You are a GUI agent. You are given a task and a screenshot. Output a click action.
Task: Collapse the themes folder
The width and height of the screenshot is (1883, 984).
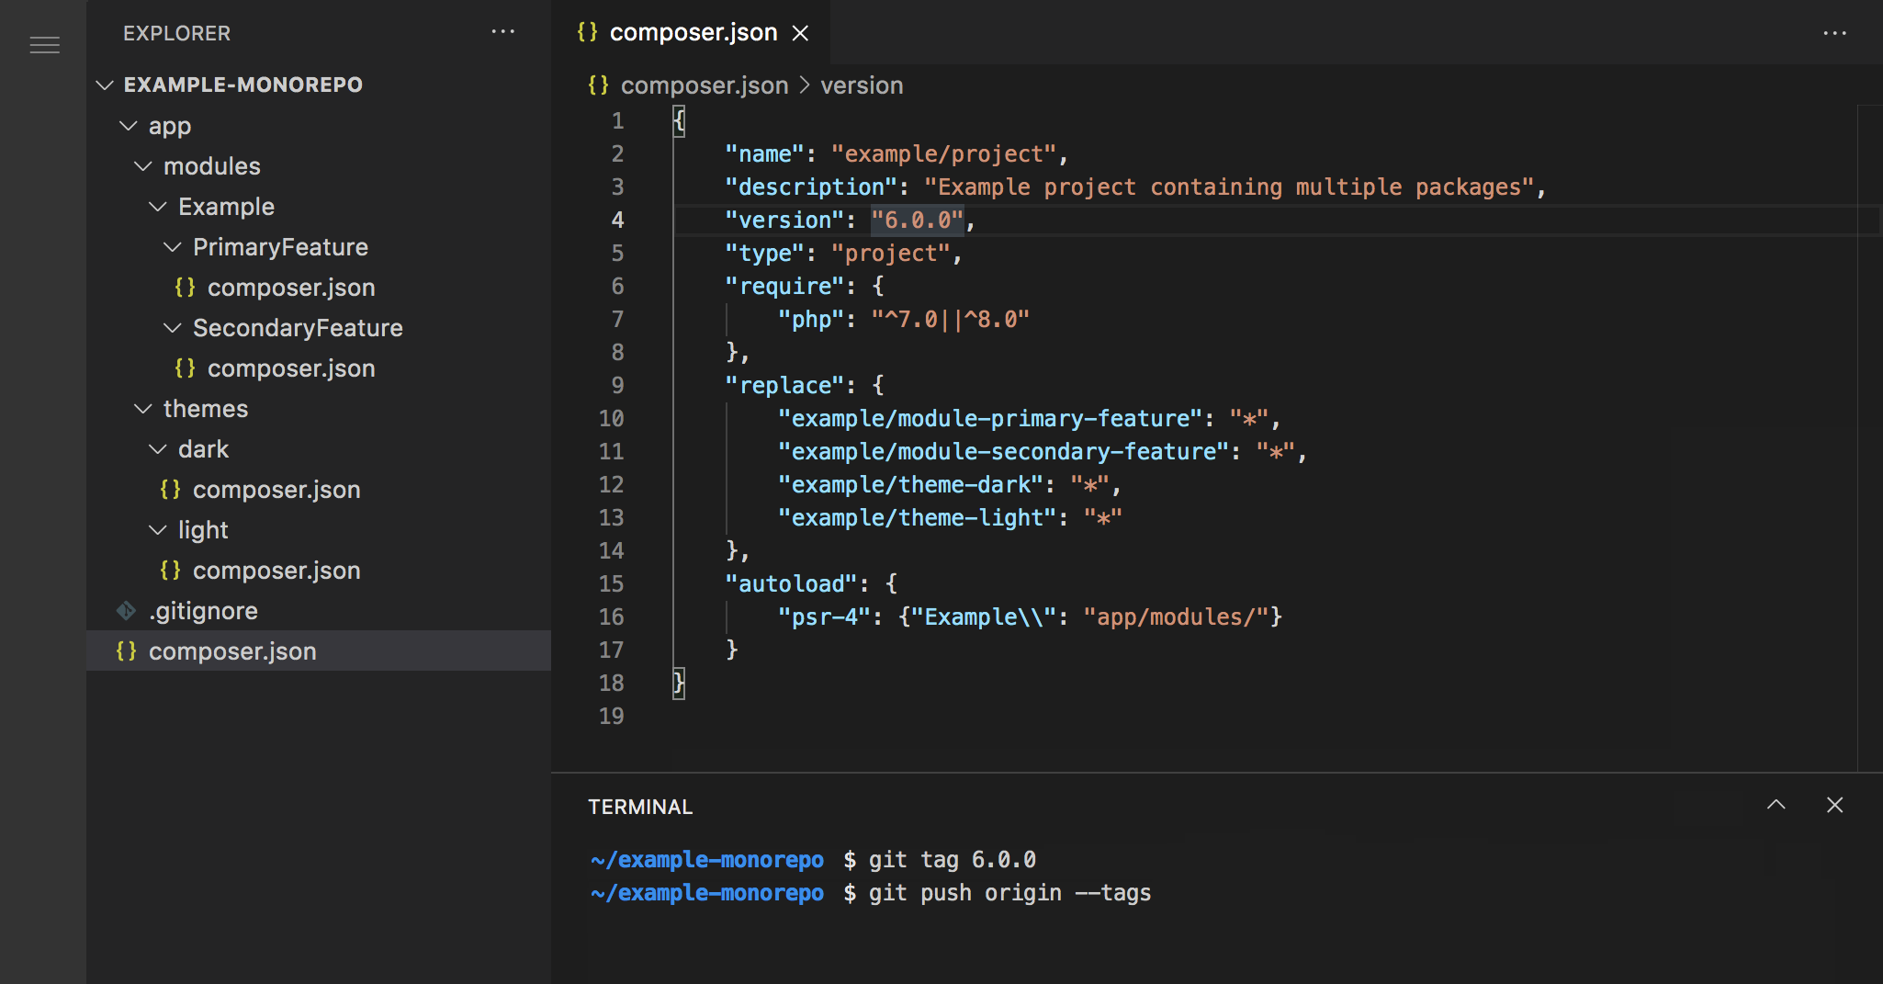pos(143,408)
